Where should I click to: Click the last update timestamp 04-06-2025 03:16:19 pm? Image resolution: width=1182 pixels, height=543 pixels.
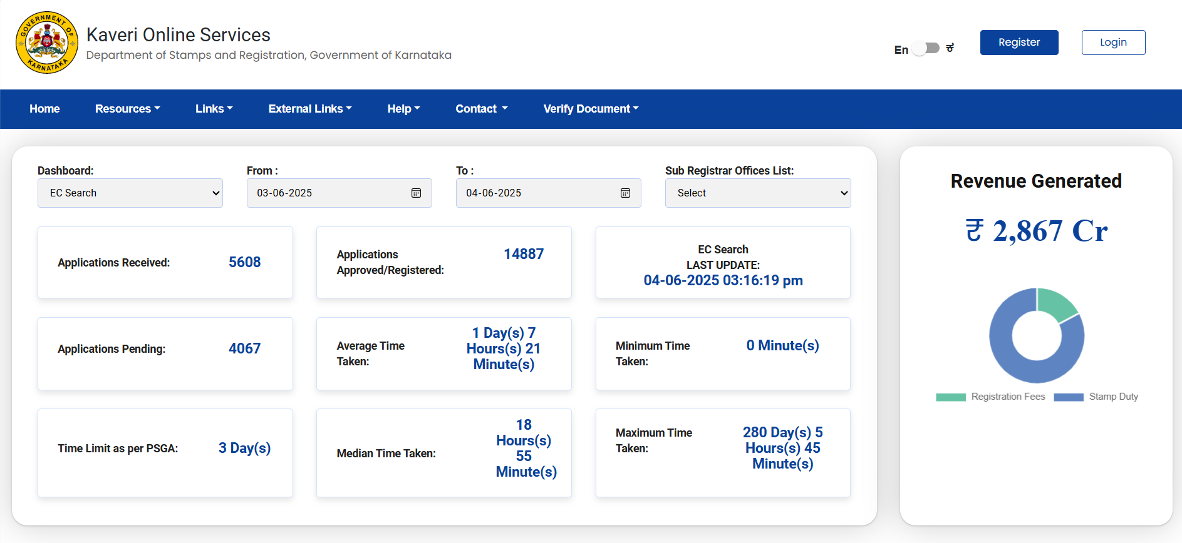click(723, 280)
